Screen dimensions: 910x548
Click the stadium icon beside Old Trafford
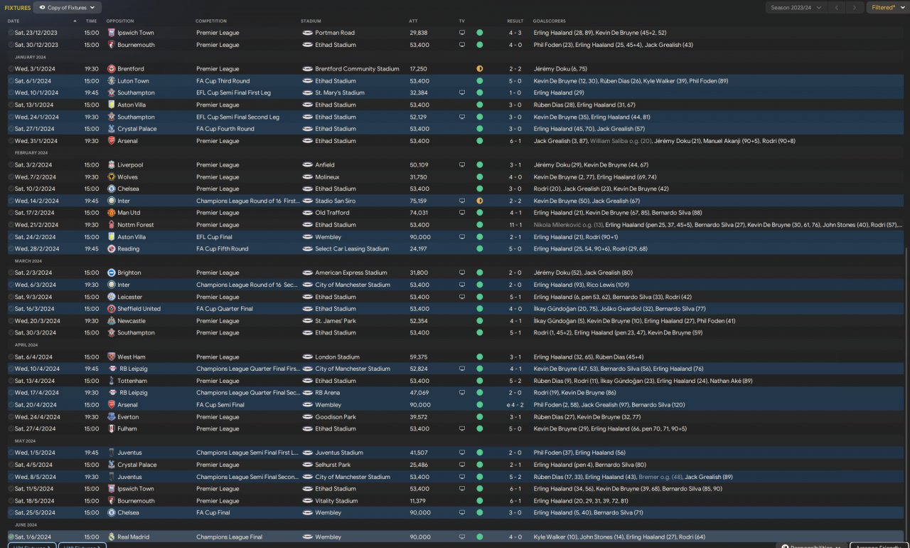[x=307, y=213]
